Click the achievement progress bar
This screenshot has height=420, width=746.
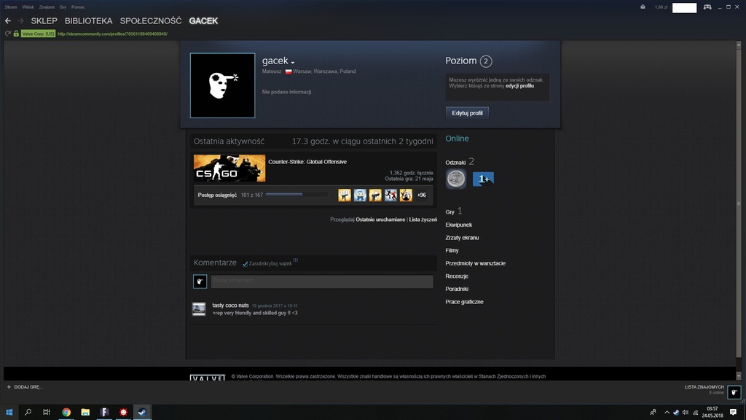(x=297, y=195)
